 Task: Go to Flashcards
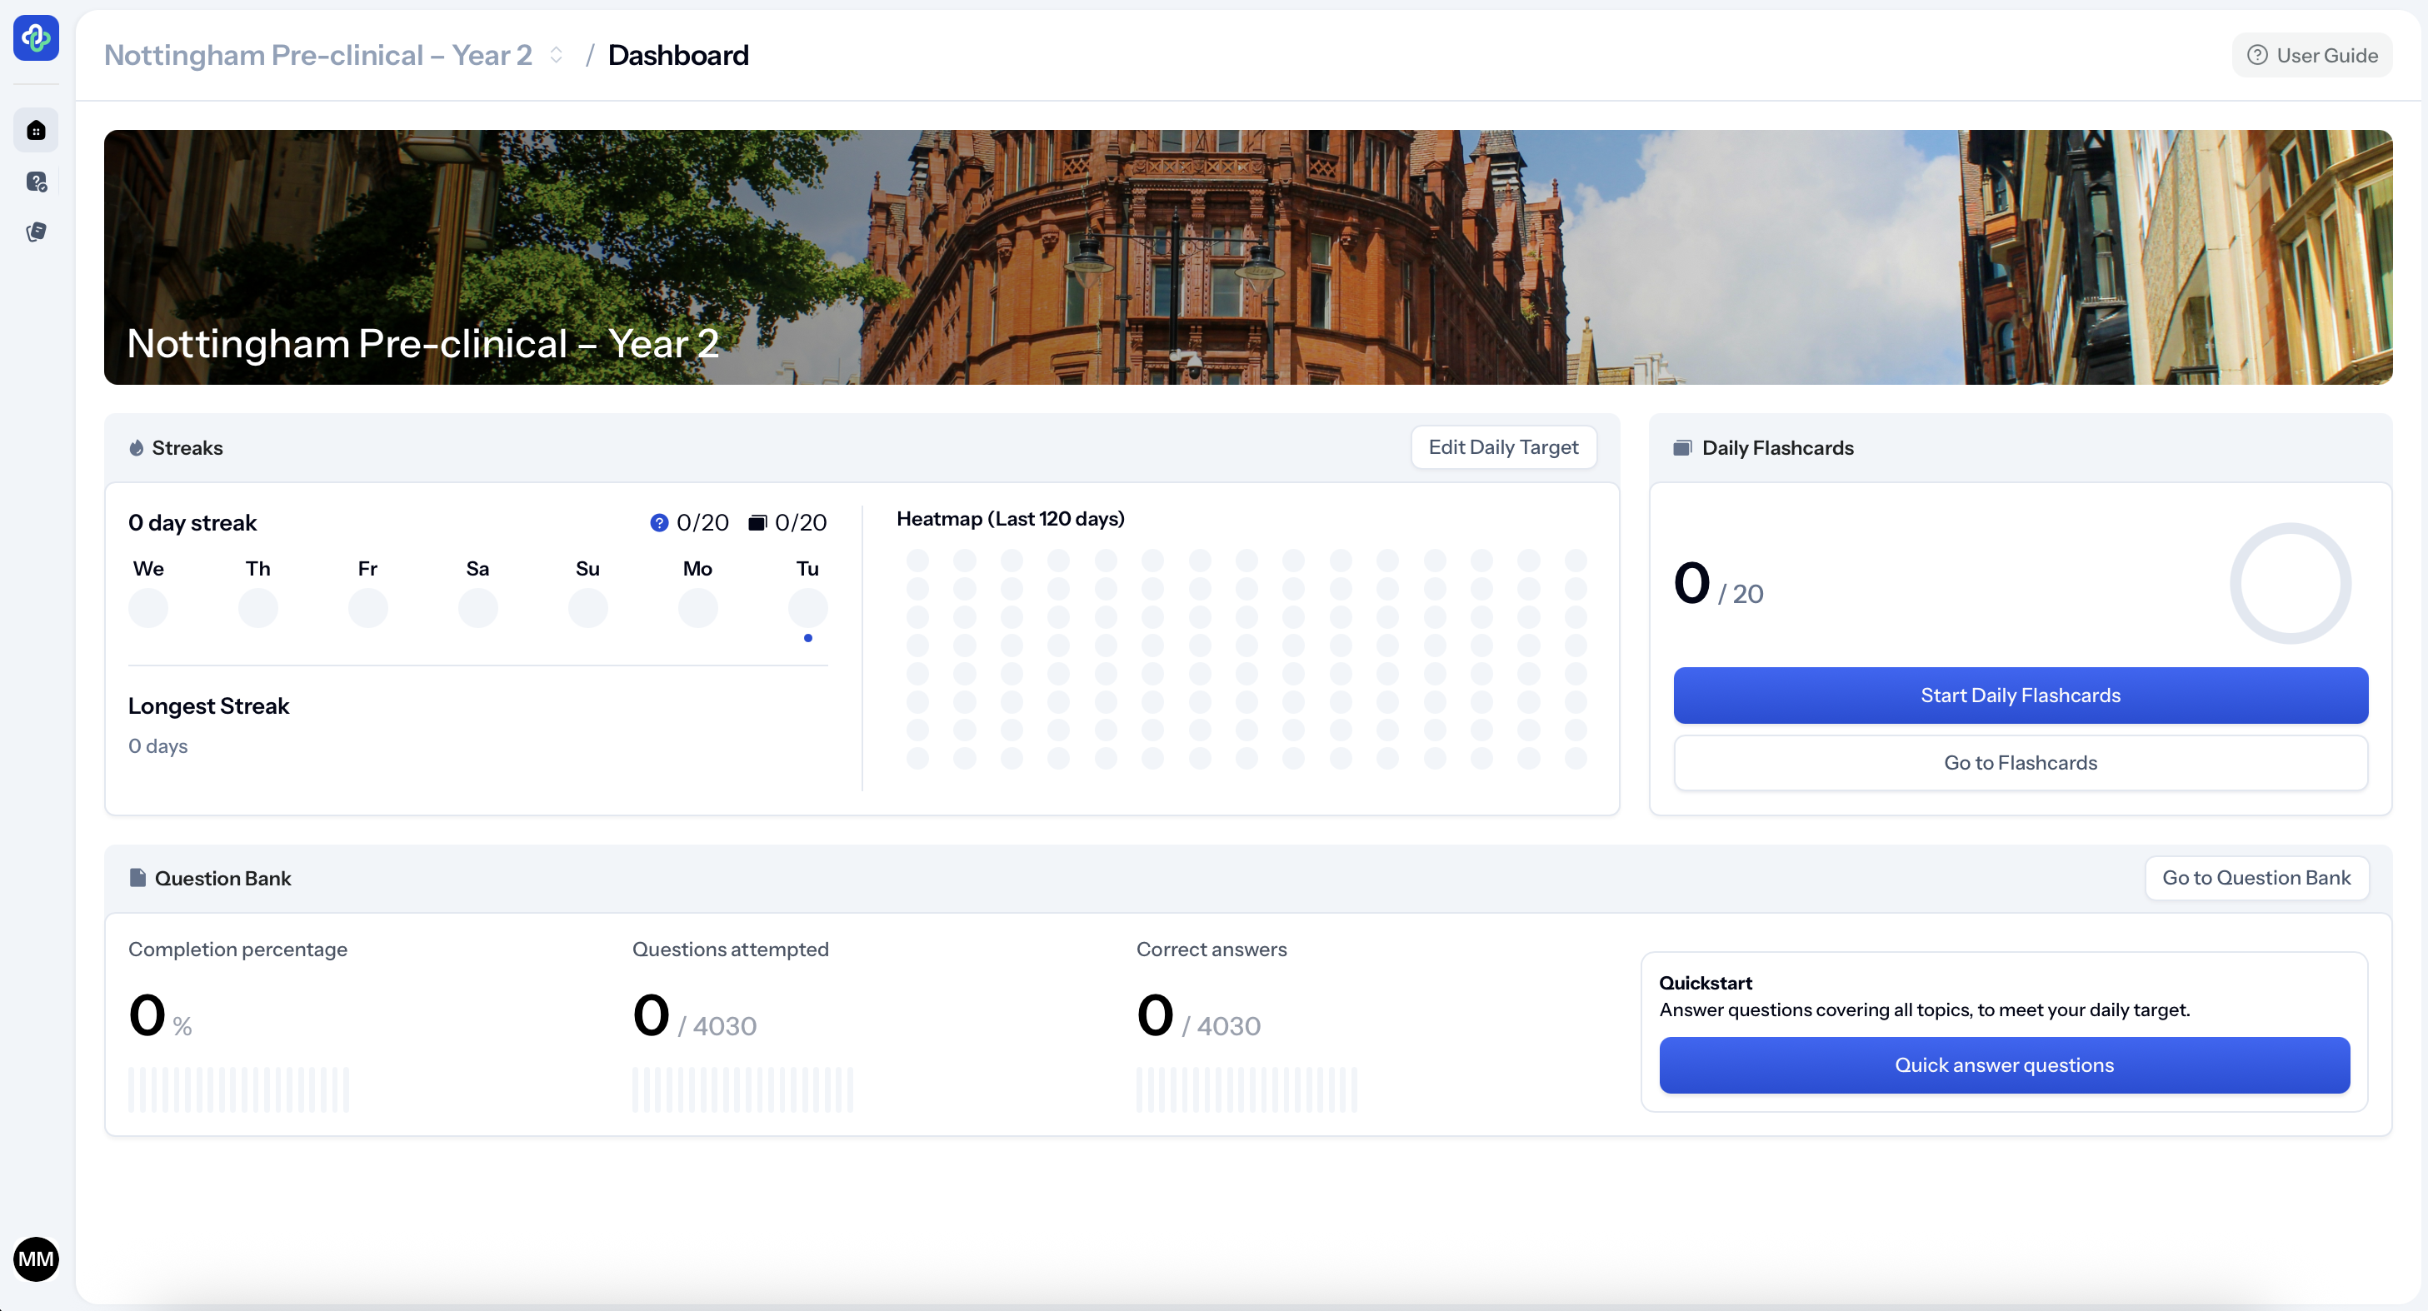[2020, 764]
